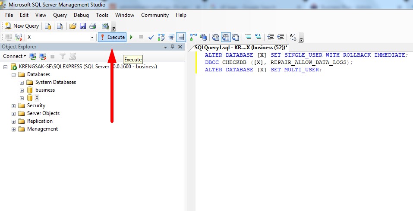Expand the System Databases folder
This screenshot has height=211, width=413.
(x=22, y=83)
